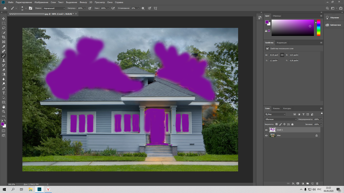The height and width of the screenshot is (193, 344).
Task: Hide Слой 1 layer visibility eye
Action: click(x=266, y=130)
